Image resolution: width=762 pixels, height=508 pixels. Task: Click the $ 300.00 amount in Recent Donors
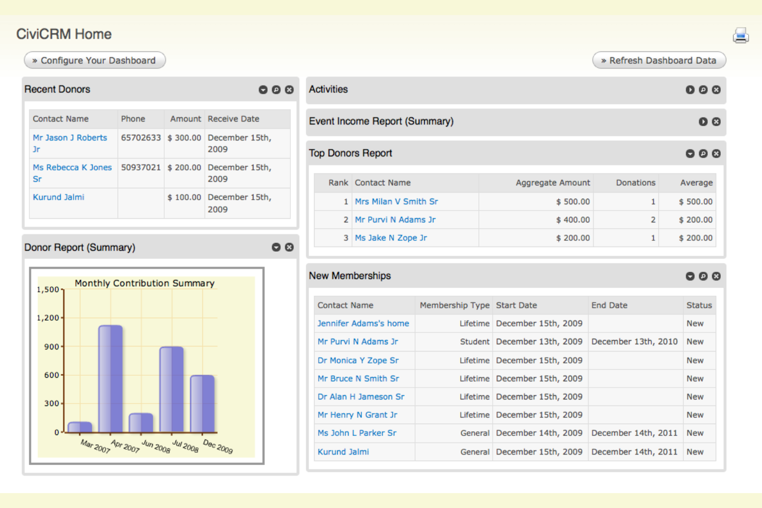click(184, 138)
